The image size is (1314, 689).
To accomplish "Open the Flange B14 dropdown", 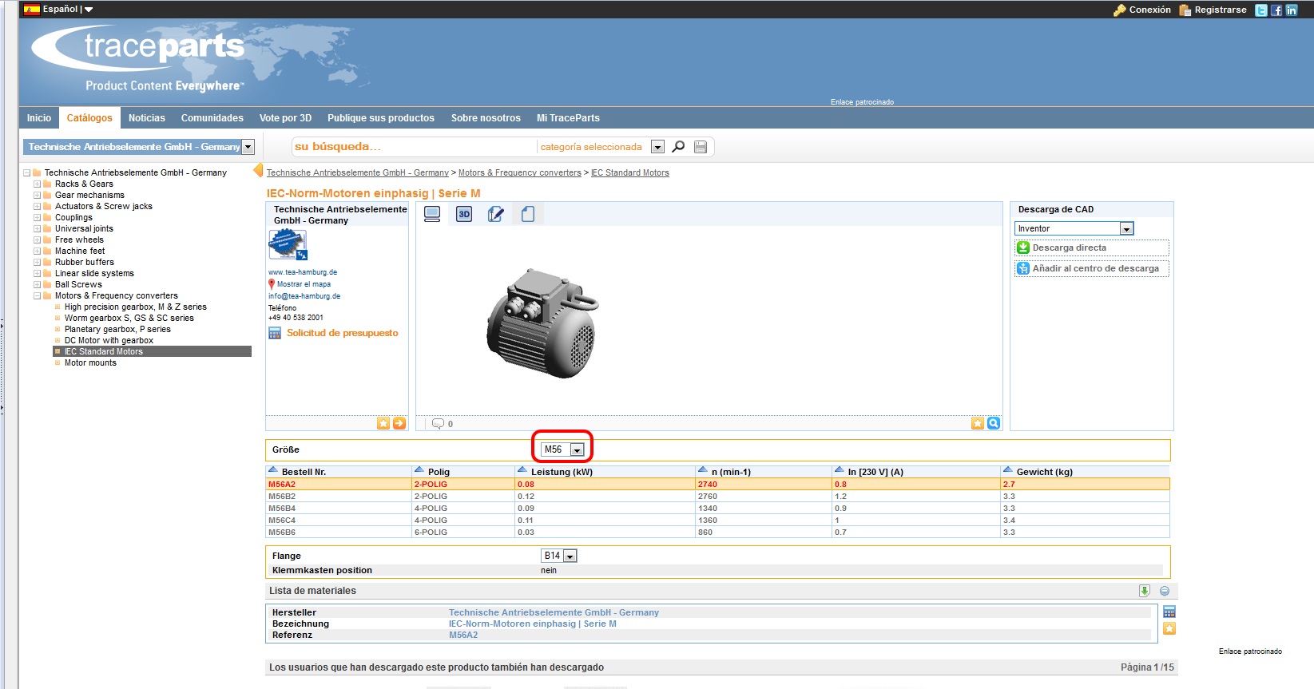I will 570,556.
